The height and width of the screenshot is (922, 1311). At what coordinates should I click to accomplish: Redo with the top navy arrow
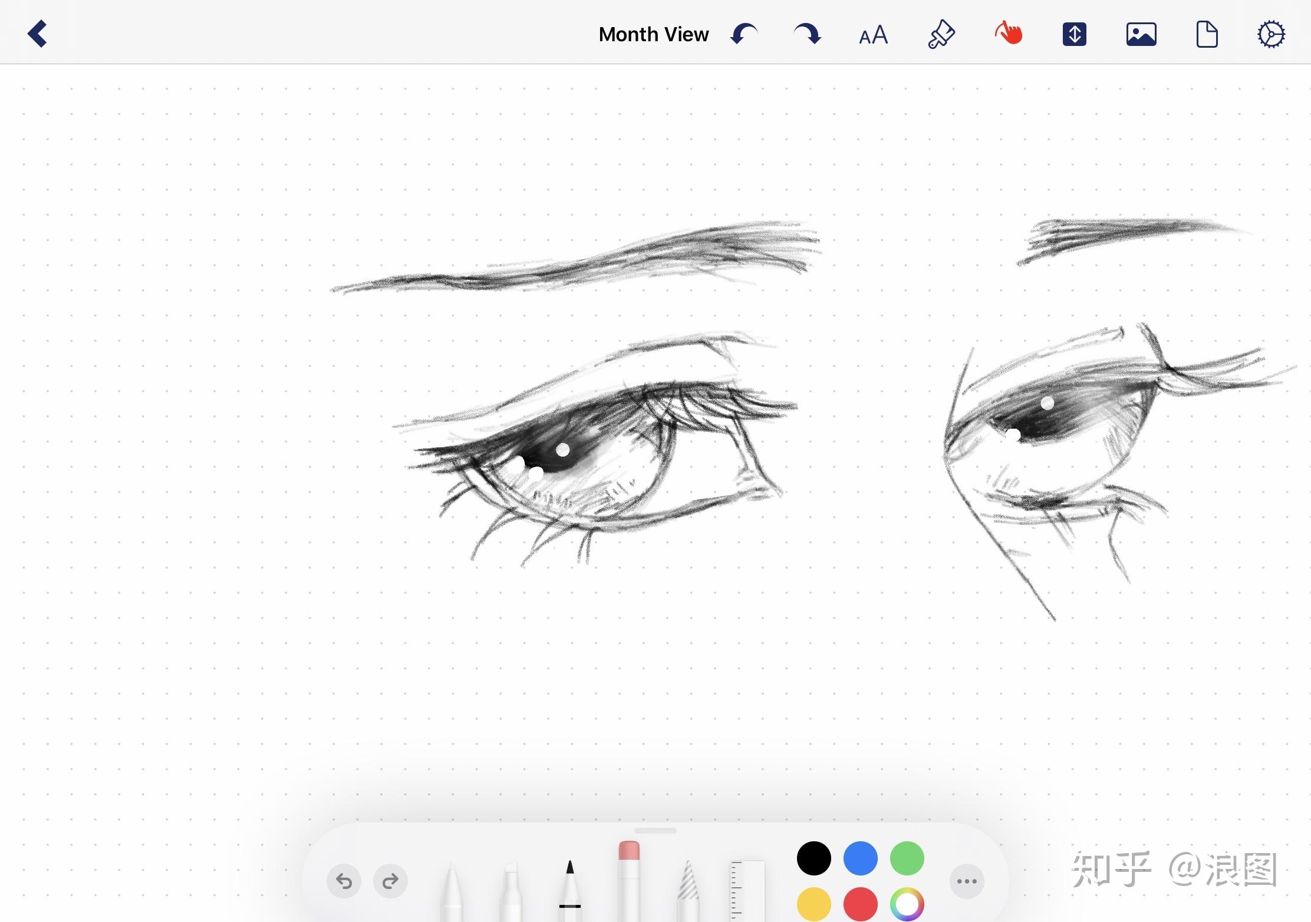(x=808, y=34)
